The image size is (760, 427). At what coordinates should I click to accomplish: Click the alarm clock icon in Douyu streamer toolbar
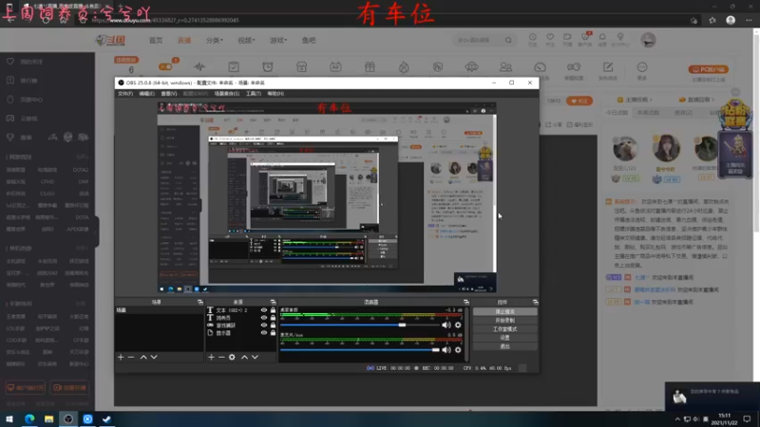coord(268,66)
